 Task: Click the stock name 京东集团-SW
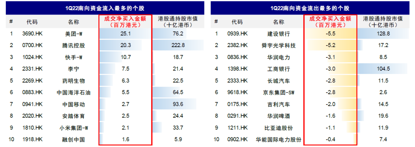pyautogui.click(x=279, y=93)
